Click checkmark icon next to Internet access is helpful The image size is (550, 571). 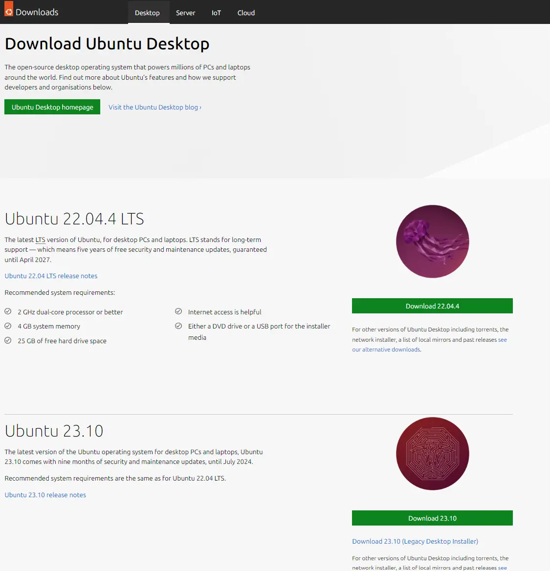point(178,311)
